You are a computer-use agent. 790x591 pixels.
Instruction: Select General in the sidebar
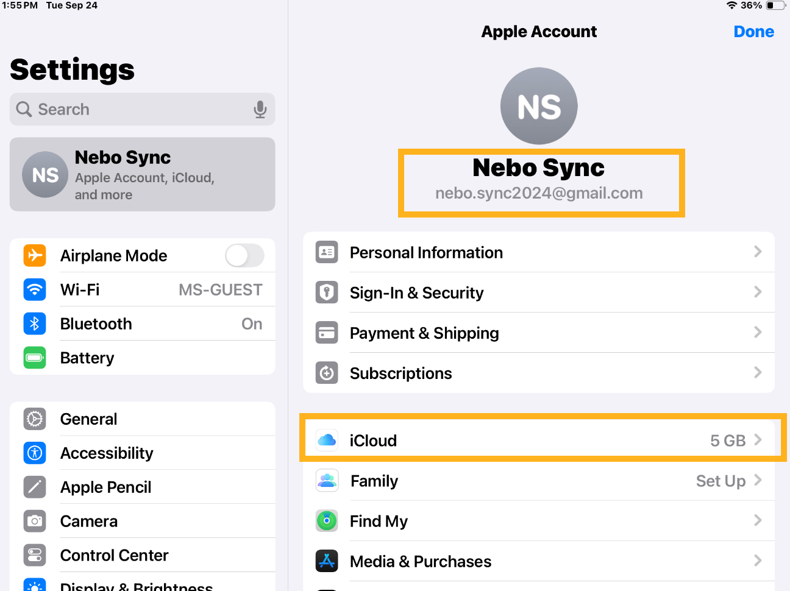[142, 419]
